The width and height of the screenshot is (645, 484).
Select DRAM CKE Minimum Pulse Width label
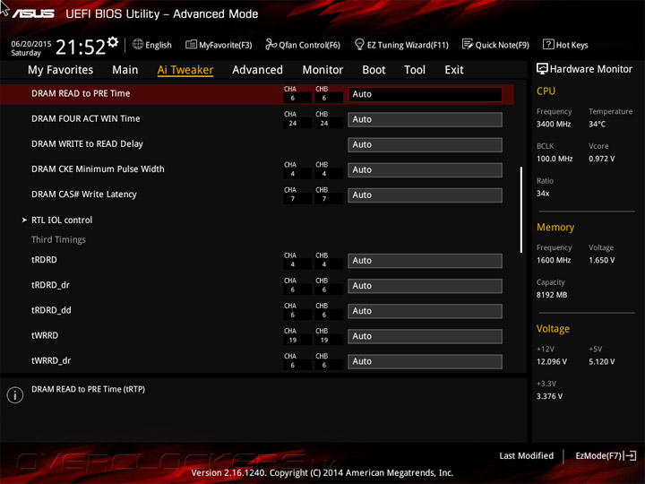point(98,169)
